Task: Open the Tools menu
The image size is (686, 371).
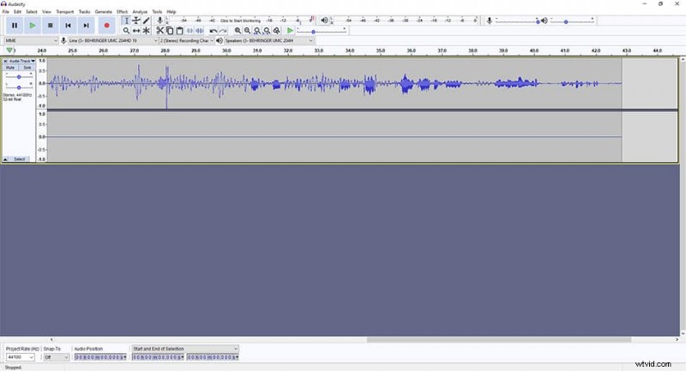Action: tap(157, 12)
